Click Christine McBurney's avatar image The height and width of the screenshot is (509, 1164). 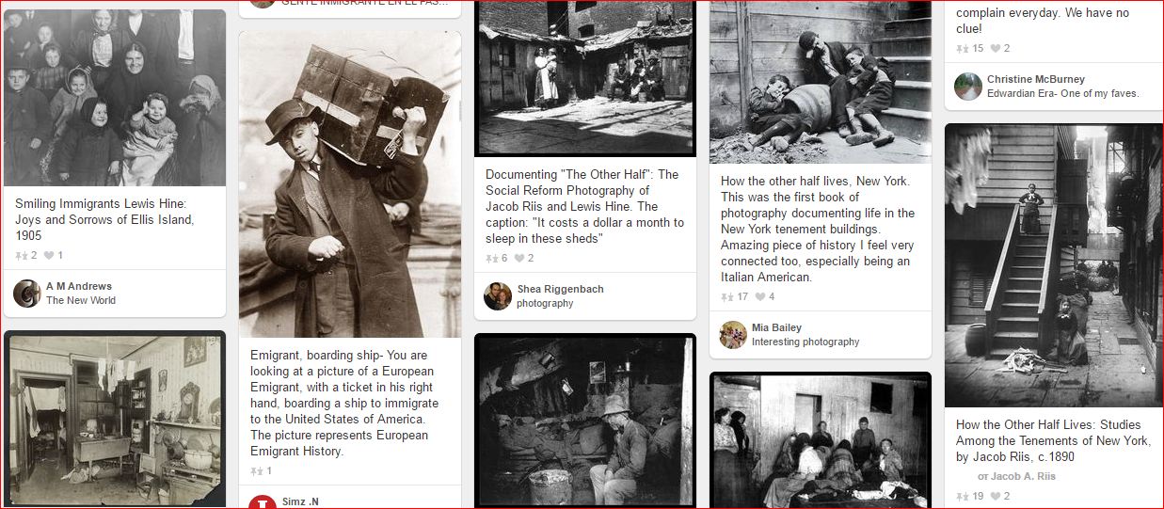click(x=968, y=87)
